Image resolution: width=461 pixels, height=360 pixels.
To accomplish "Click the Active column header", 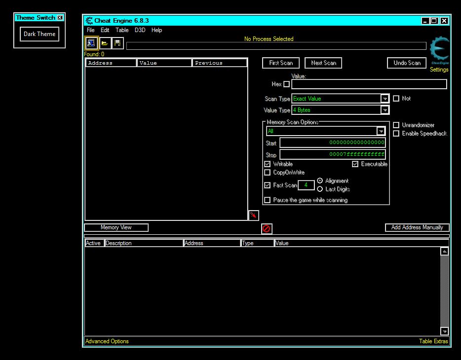I will 94,243.
